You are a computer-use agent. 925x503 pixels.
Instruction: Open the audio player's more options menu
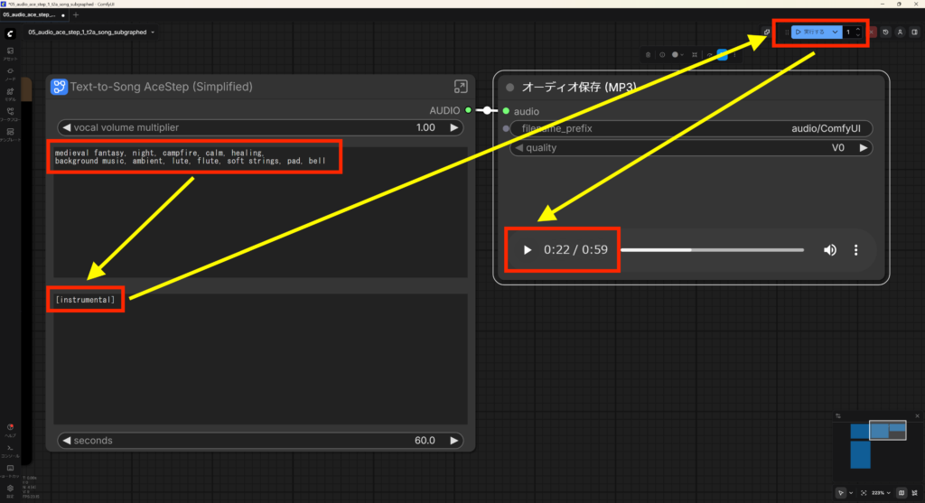click(x=855, y=250)
